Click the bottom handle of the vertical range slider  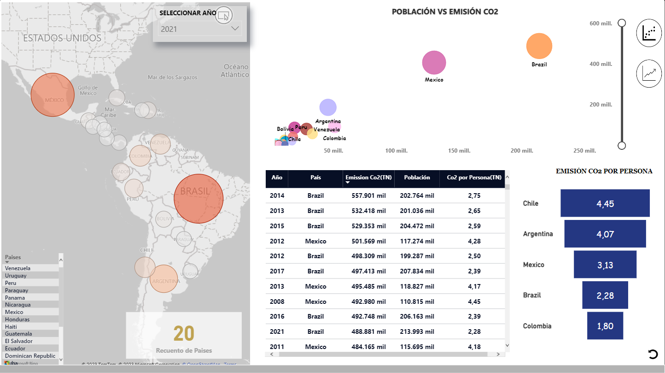click(x=622, y=145)
